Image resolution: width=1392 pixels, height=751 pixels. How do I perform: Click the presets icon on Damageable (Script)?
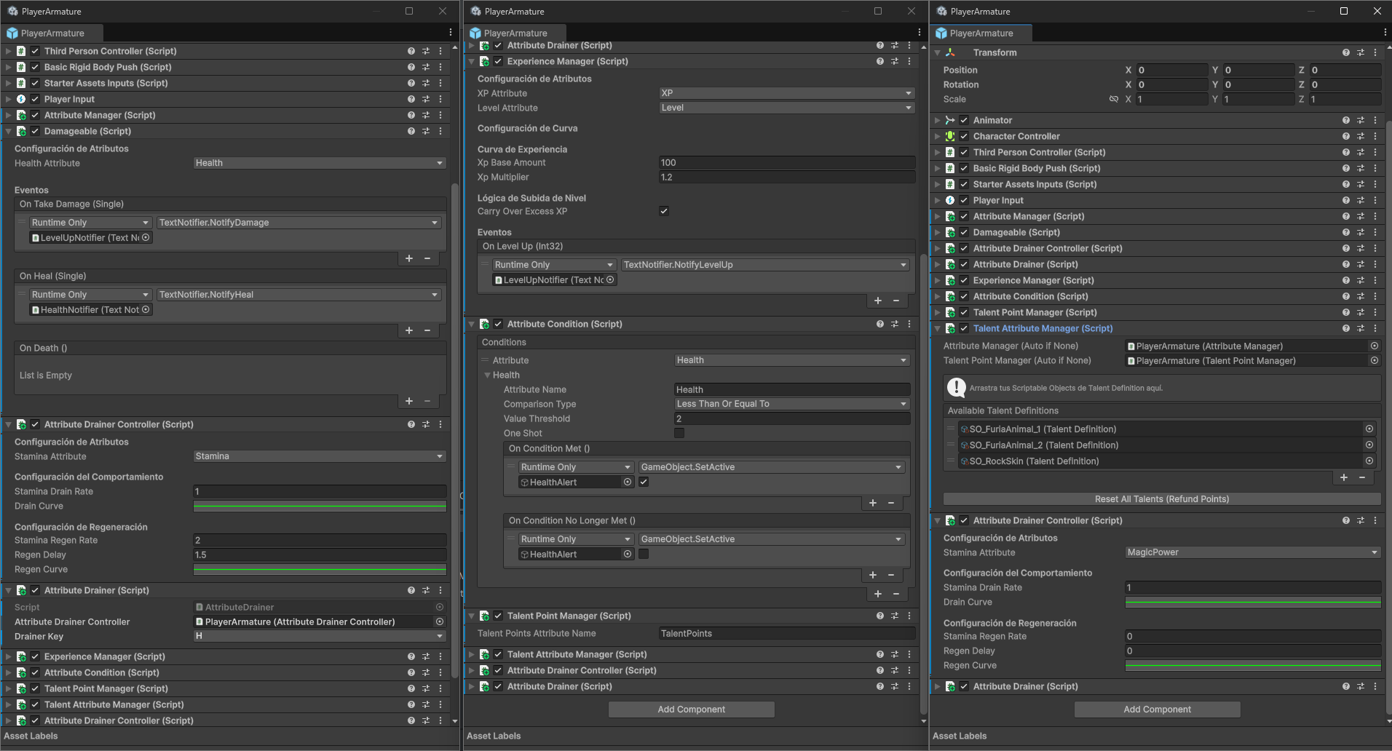426,131
